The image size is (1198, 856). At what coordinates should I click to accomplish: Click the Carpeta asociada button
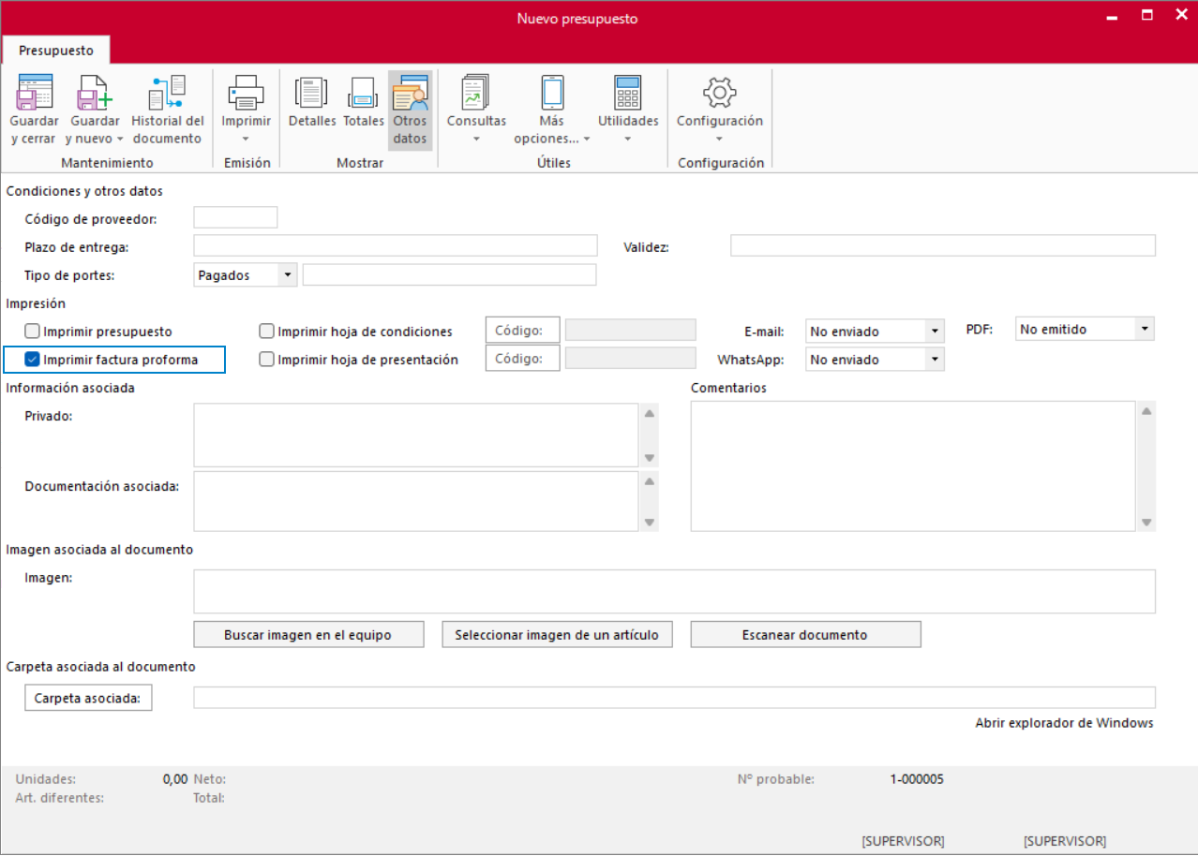click(88, 698)
